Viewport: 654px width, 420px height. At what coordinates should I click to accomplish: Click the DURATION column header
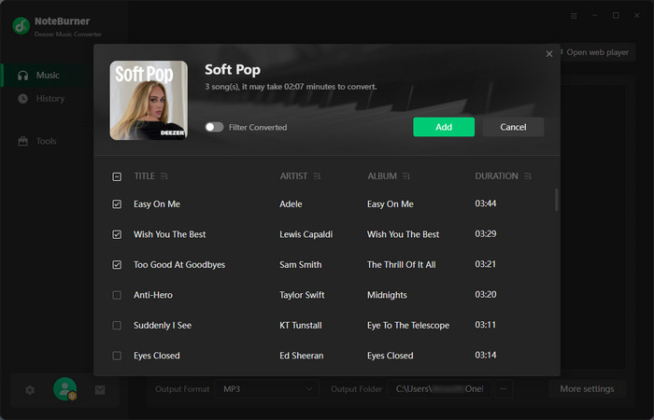[x=496, y=176]
